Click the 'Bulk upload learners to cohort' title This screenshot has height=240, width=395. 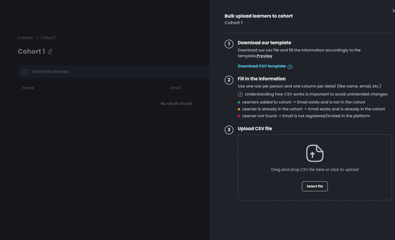258,16
